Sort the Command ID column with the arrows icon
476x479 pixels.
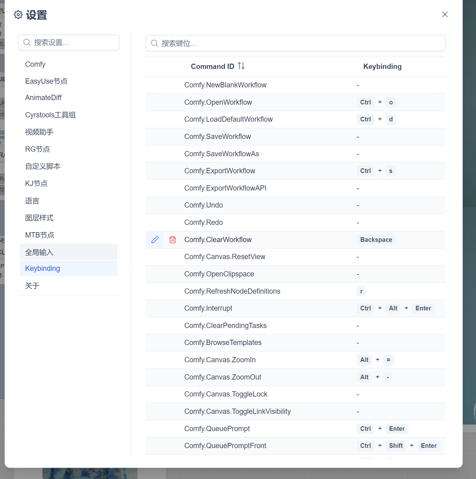241,65
